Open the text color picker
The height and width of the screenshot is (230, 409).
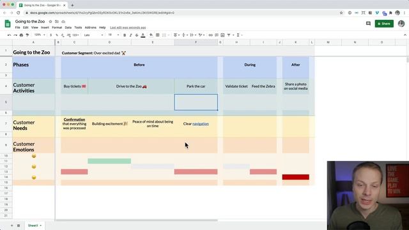click(143, 35)
